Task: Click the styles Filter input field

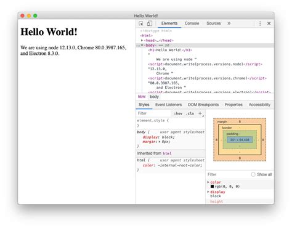Action: click(x=153, y=113)
